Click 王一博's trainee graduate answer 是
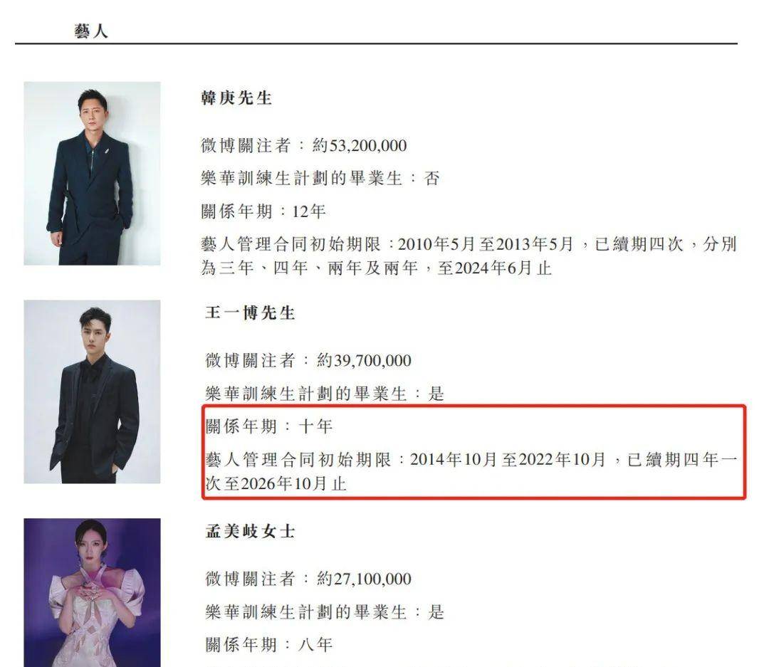This screenshot has width=769, height=667. pos(436,394)
